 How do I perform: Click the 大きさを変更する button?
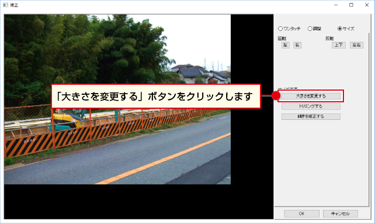pos(311,96)
